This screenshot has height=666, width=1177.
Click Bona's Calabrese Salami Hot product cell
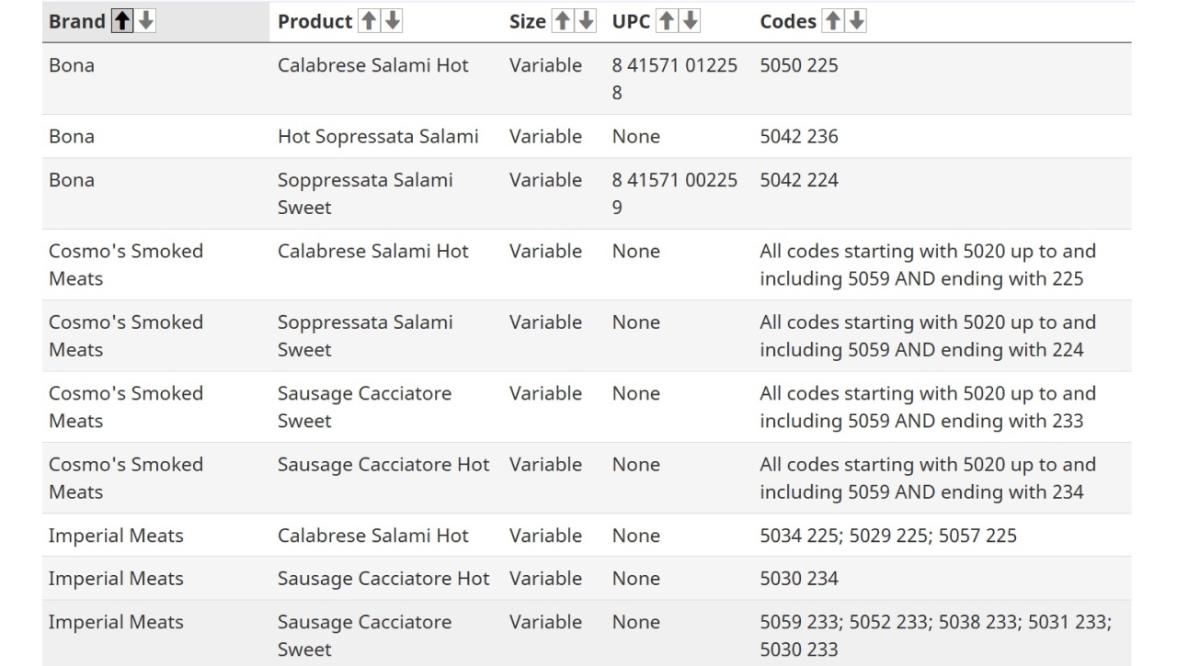pos(373,65)
